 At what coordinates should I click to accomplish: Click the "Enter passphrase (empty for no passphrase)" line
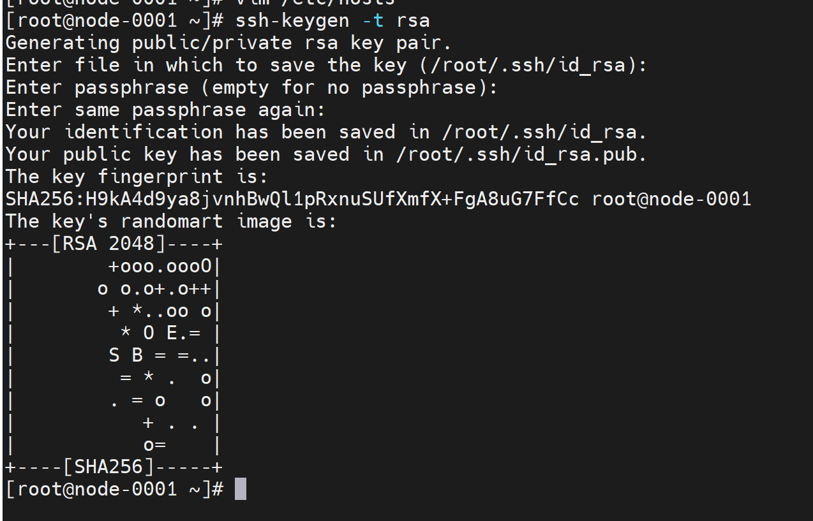[251, 87]
